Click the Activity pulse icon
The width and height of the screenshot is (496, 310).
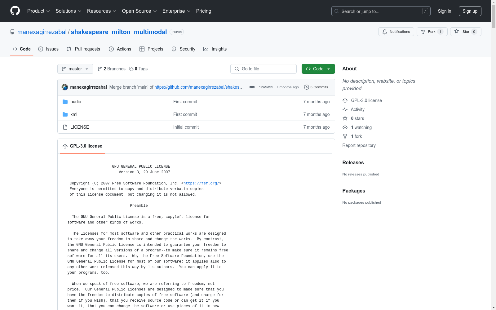(x=345, y=109)
